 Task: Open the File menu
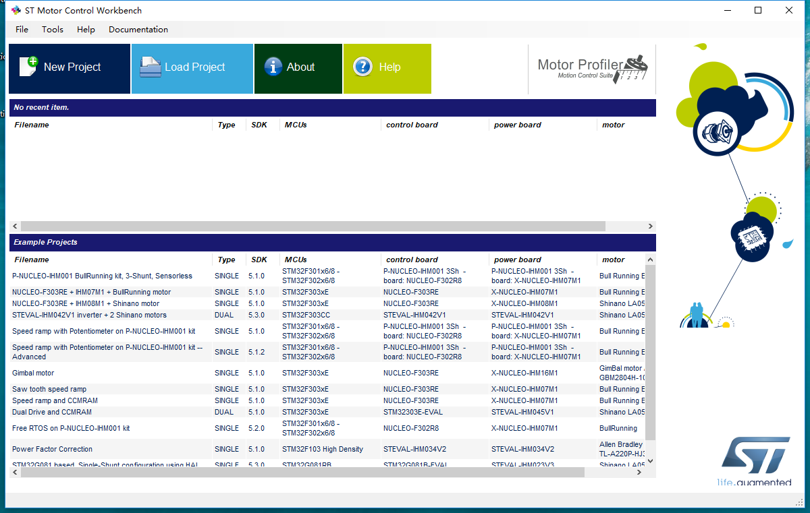click(x=22, y=30)
